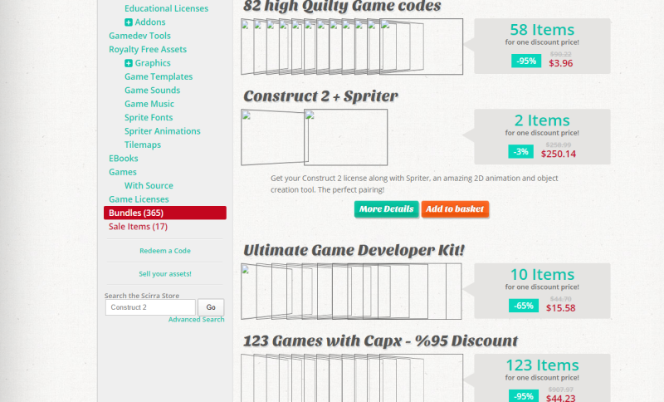The image size is (664, 402).
Task: Click first thumbnail of 82 Game codes bundle
Action: click(x=247, y=47)
